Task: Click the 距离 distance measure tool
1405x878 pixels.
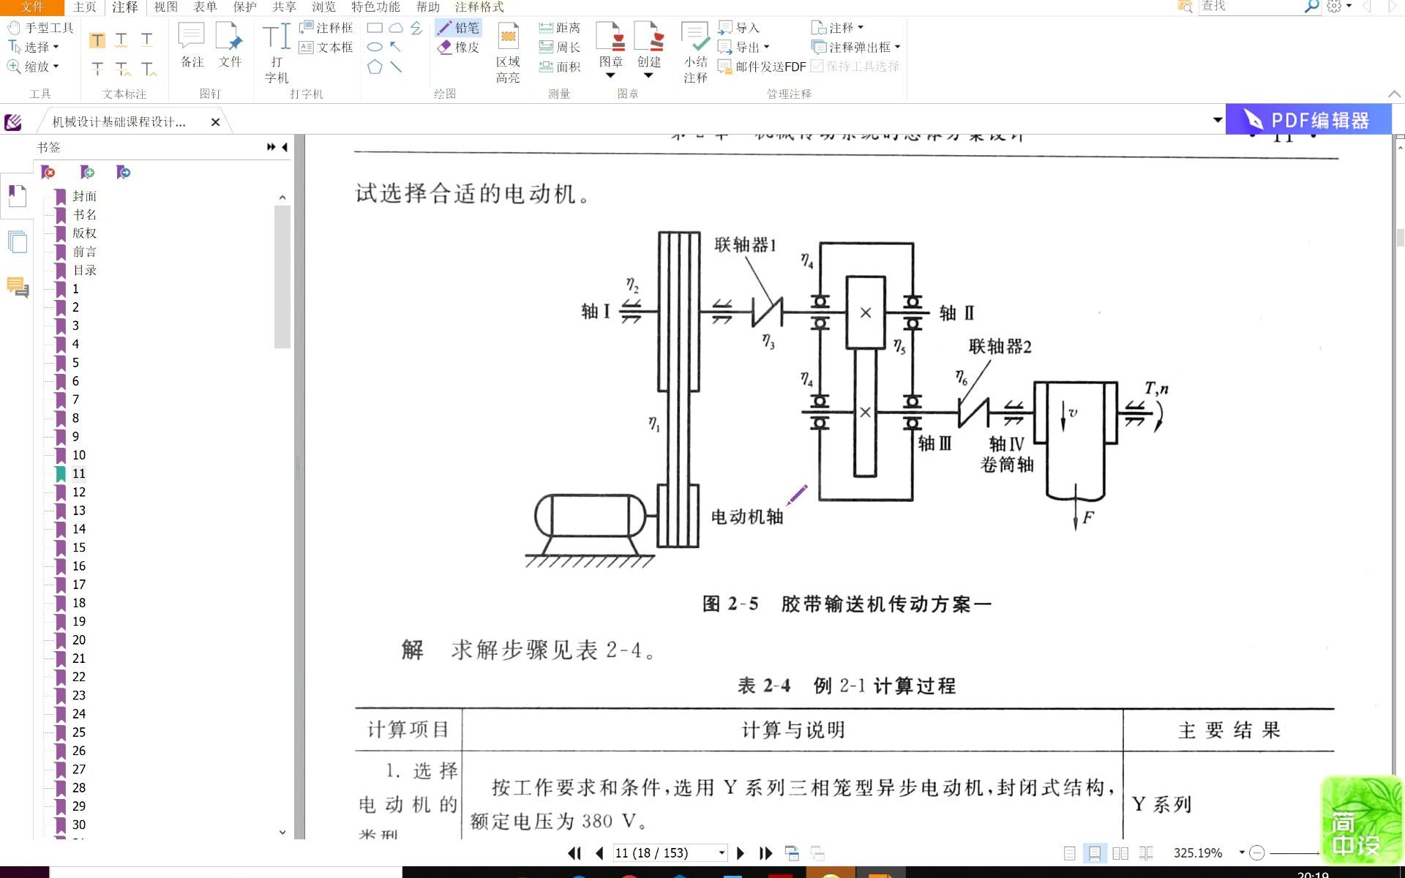Action: click(560, 28)
